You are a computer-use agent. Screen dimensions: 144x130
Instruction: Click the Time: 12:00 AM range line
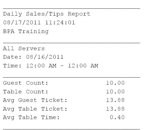pyautogui.click(x=51, y=66)
